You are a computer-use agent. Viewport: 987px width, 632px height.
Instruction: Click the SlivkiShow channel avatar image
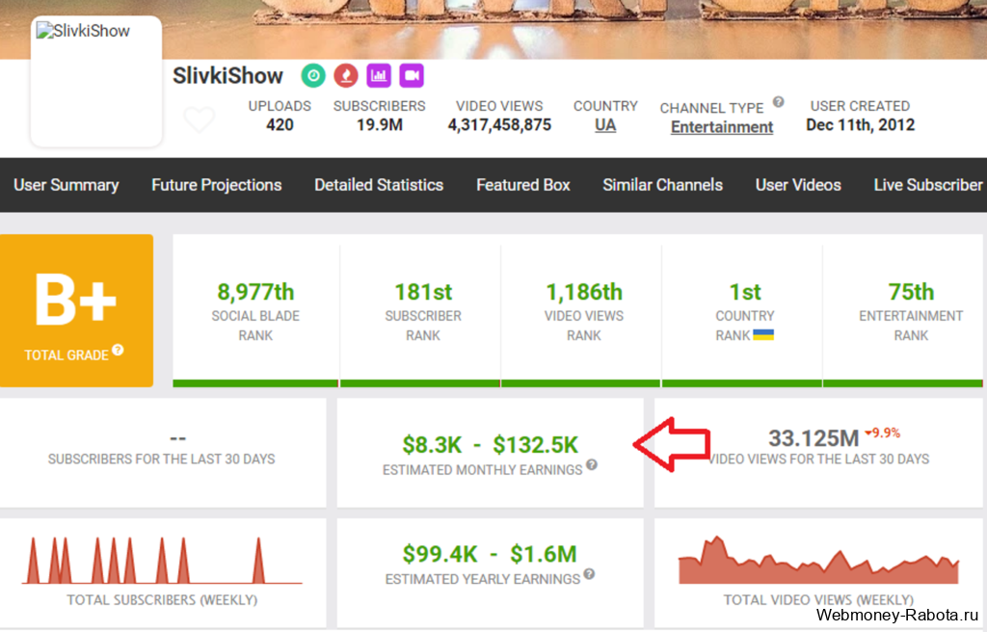96,81
